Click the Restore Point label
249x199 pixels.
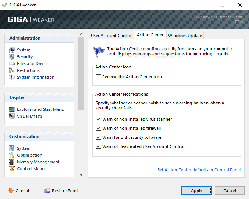point(65,191)
